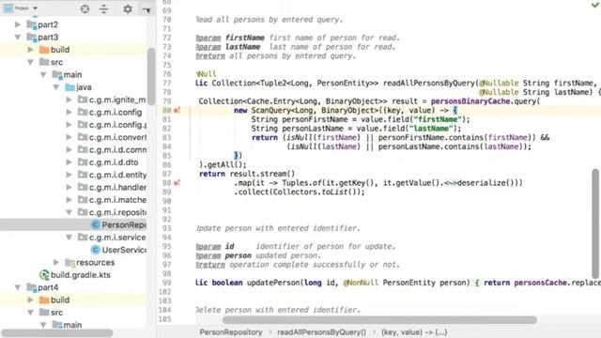Expand the part2 module folder
Screen dimensions: 601x338
(18, 24)
